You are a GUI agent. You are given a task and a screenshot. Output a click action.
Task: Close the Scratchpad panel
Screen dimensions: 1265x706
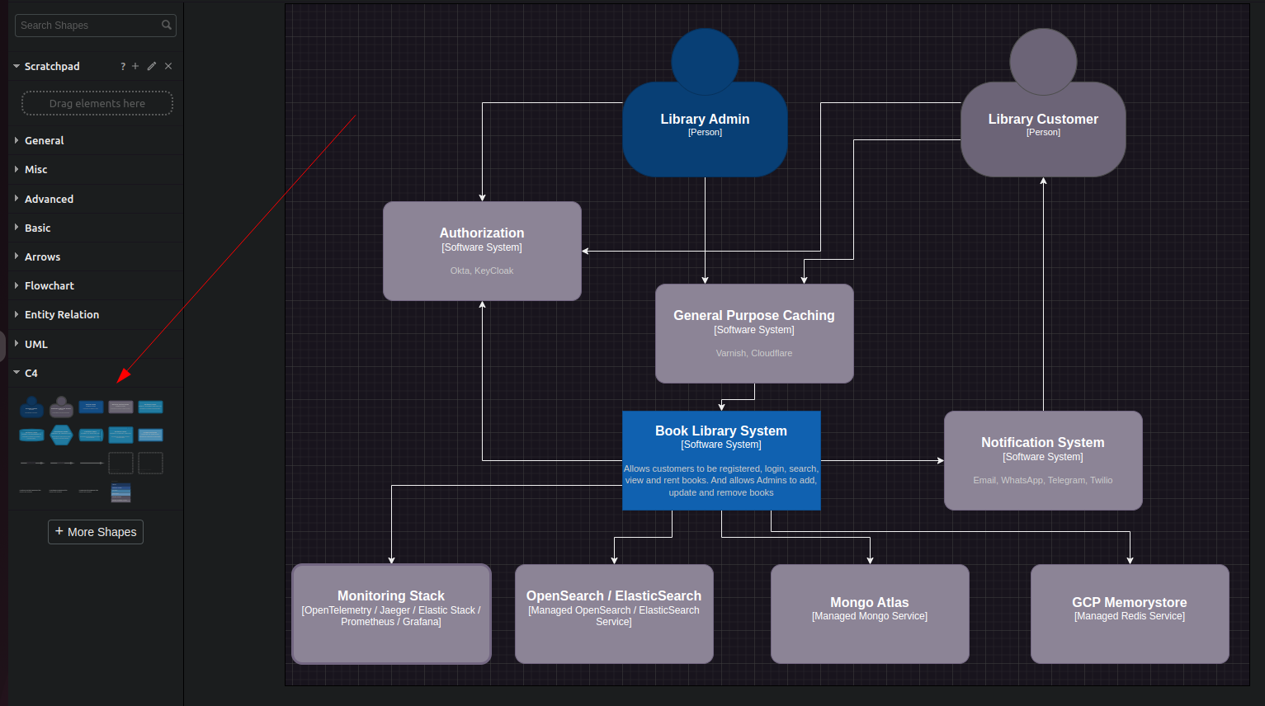[168, 66]
